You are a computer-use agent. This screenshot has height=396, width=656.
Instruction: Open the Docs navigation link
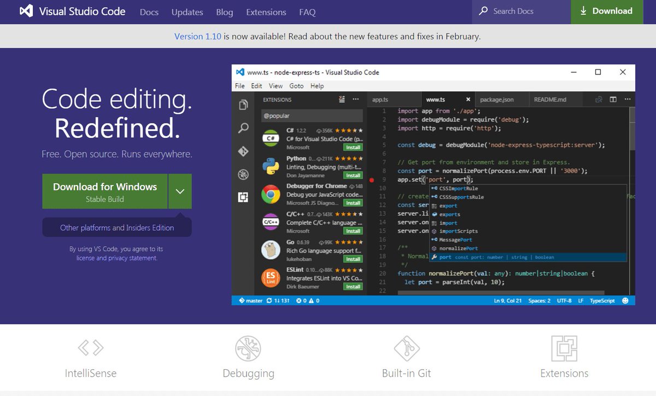coord(149,12)
